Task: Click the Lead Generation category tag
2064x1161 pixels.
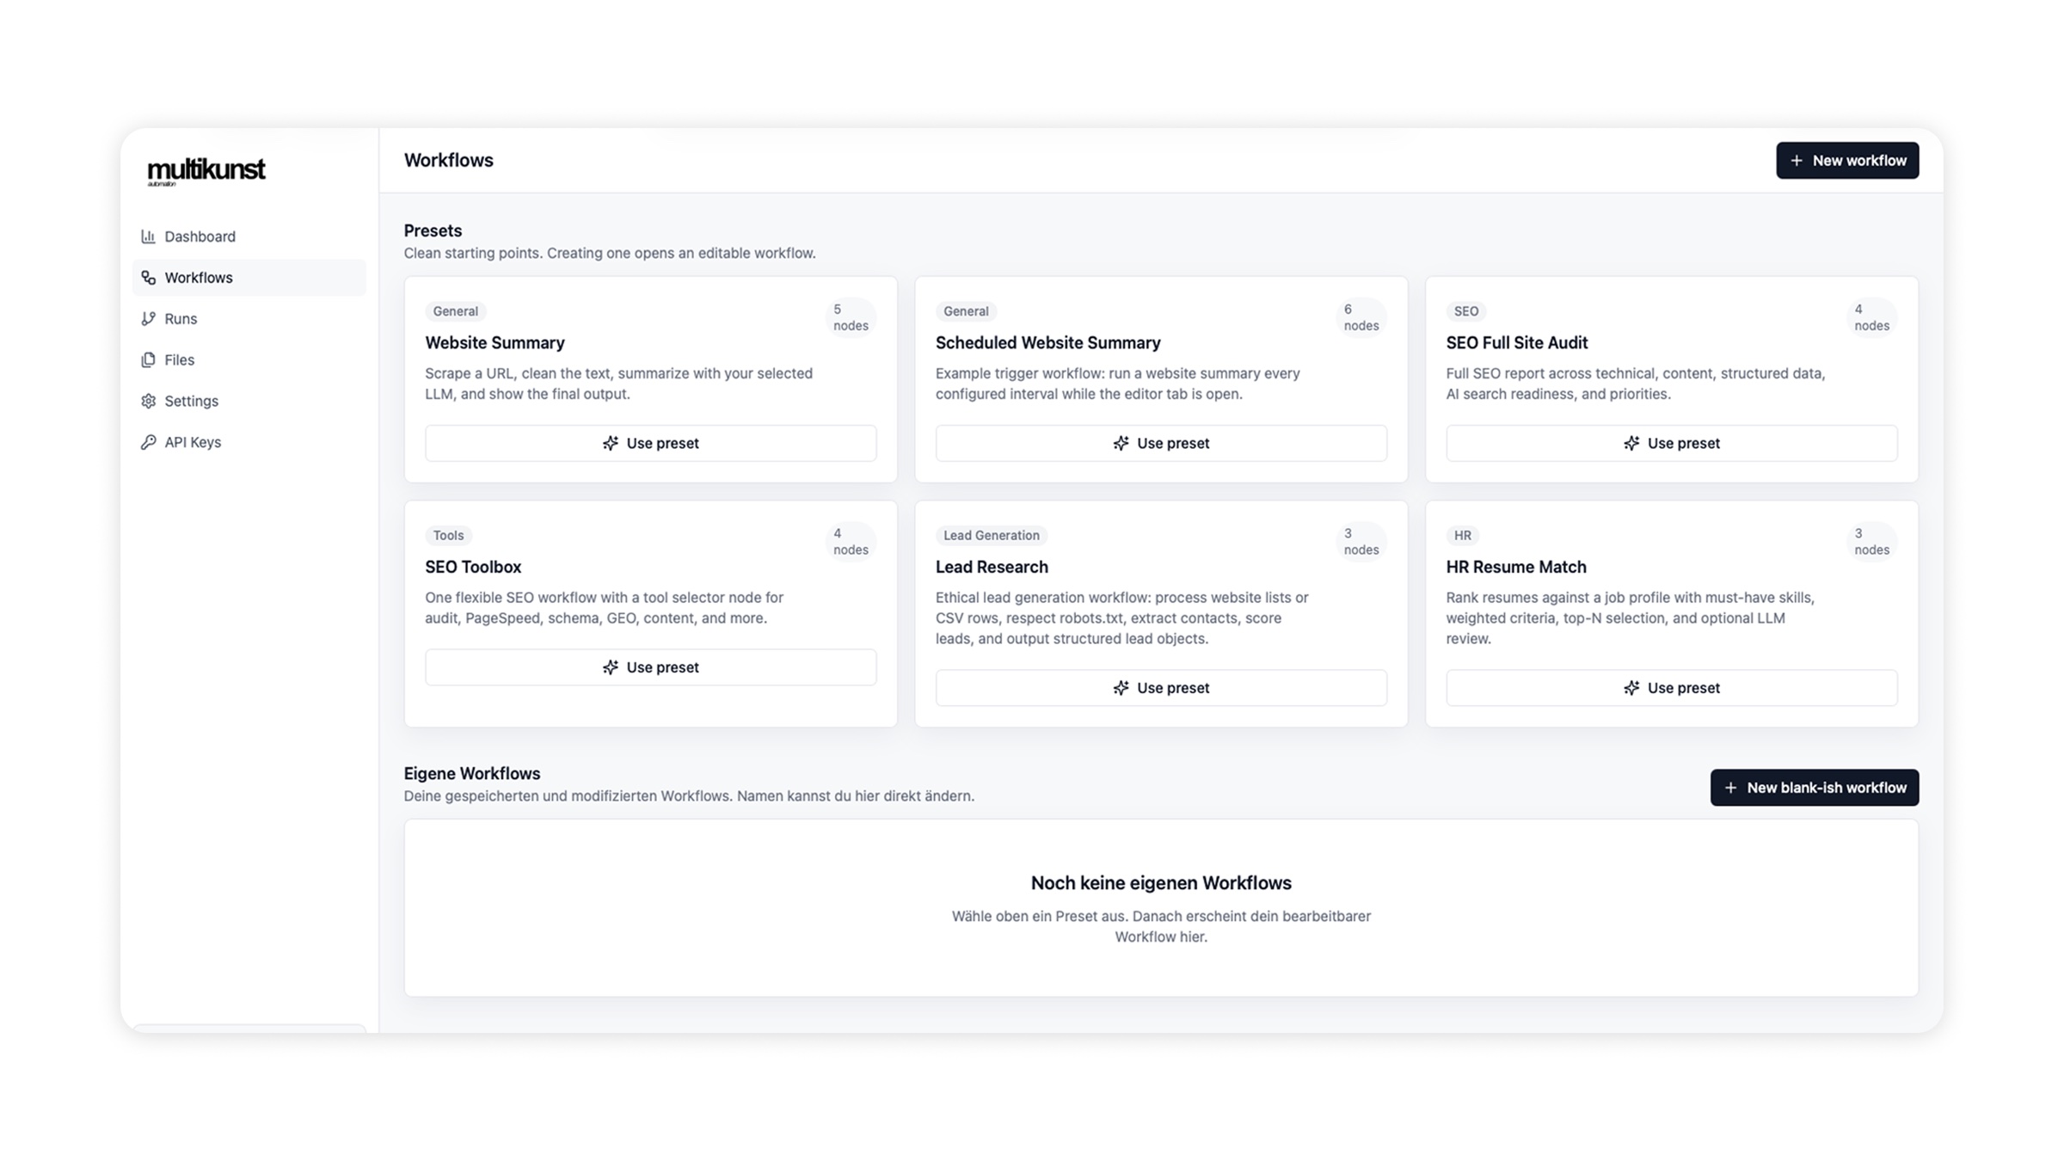Action: tap(991, 536)
